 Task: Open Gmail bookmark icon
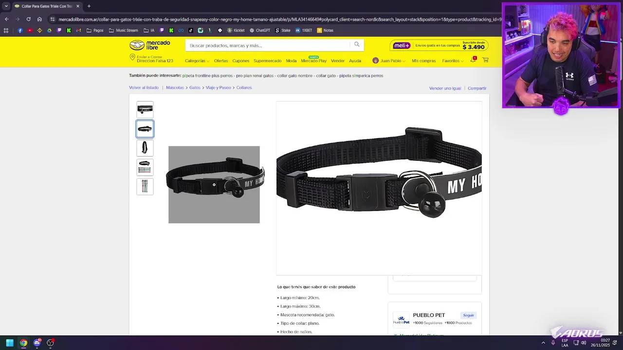[78, 30]
